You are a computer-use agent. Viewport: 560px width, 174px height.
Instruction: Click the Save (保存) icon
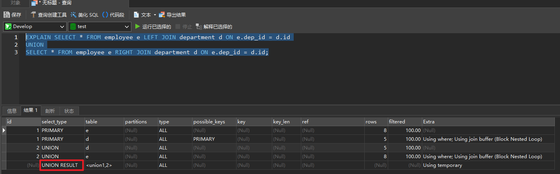coord(7,15)
